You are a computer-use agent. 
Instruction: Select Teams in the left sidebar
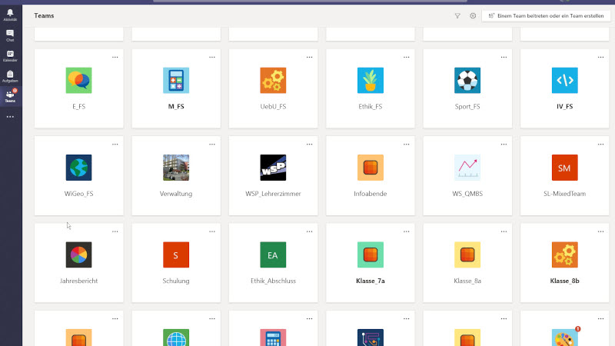pyautogui.click(x=10, y=97)
